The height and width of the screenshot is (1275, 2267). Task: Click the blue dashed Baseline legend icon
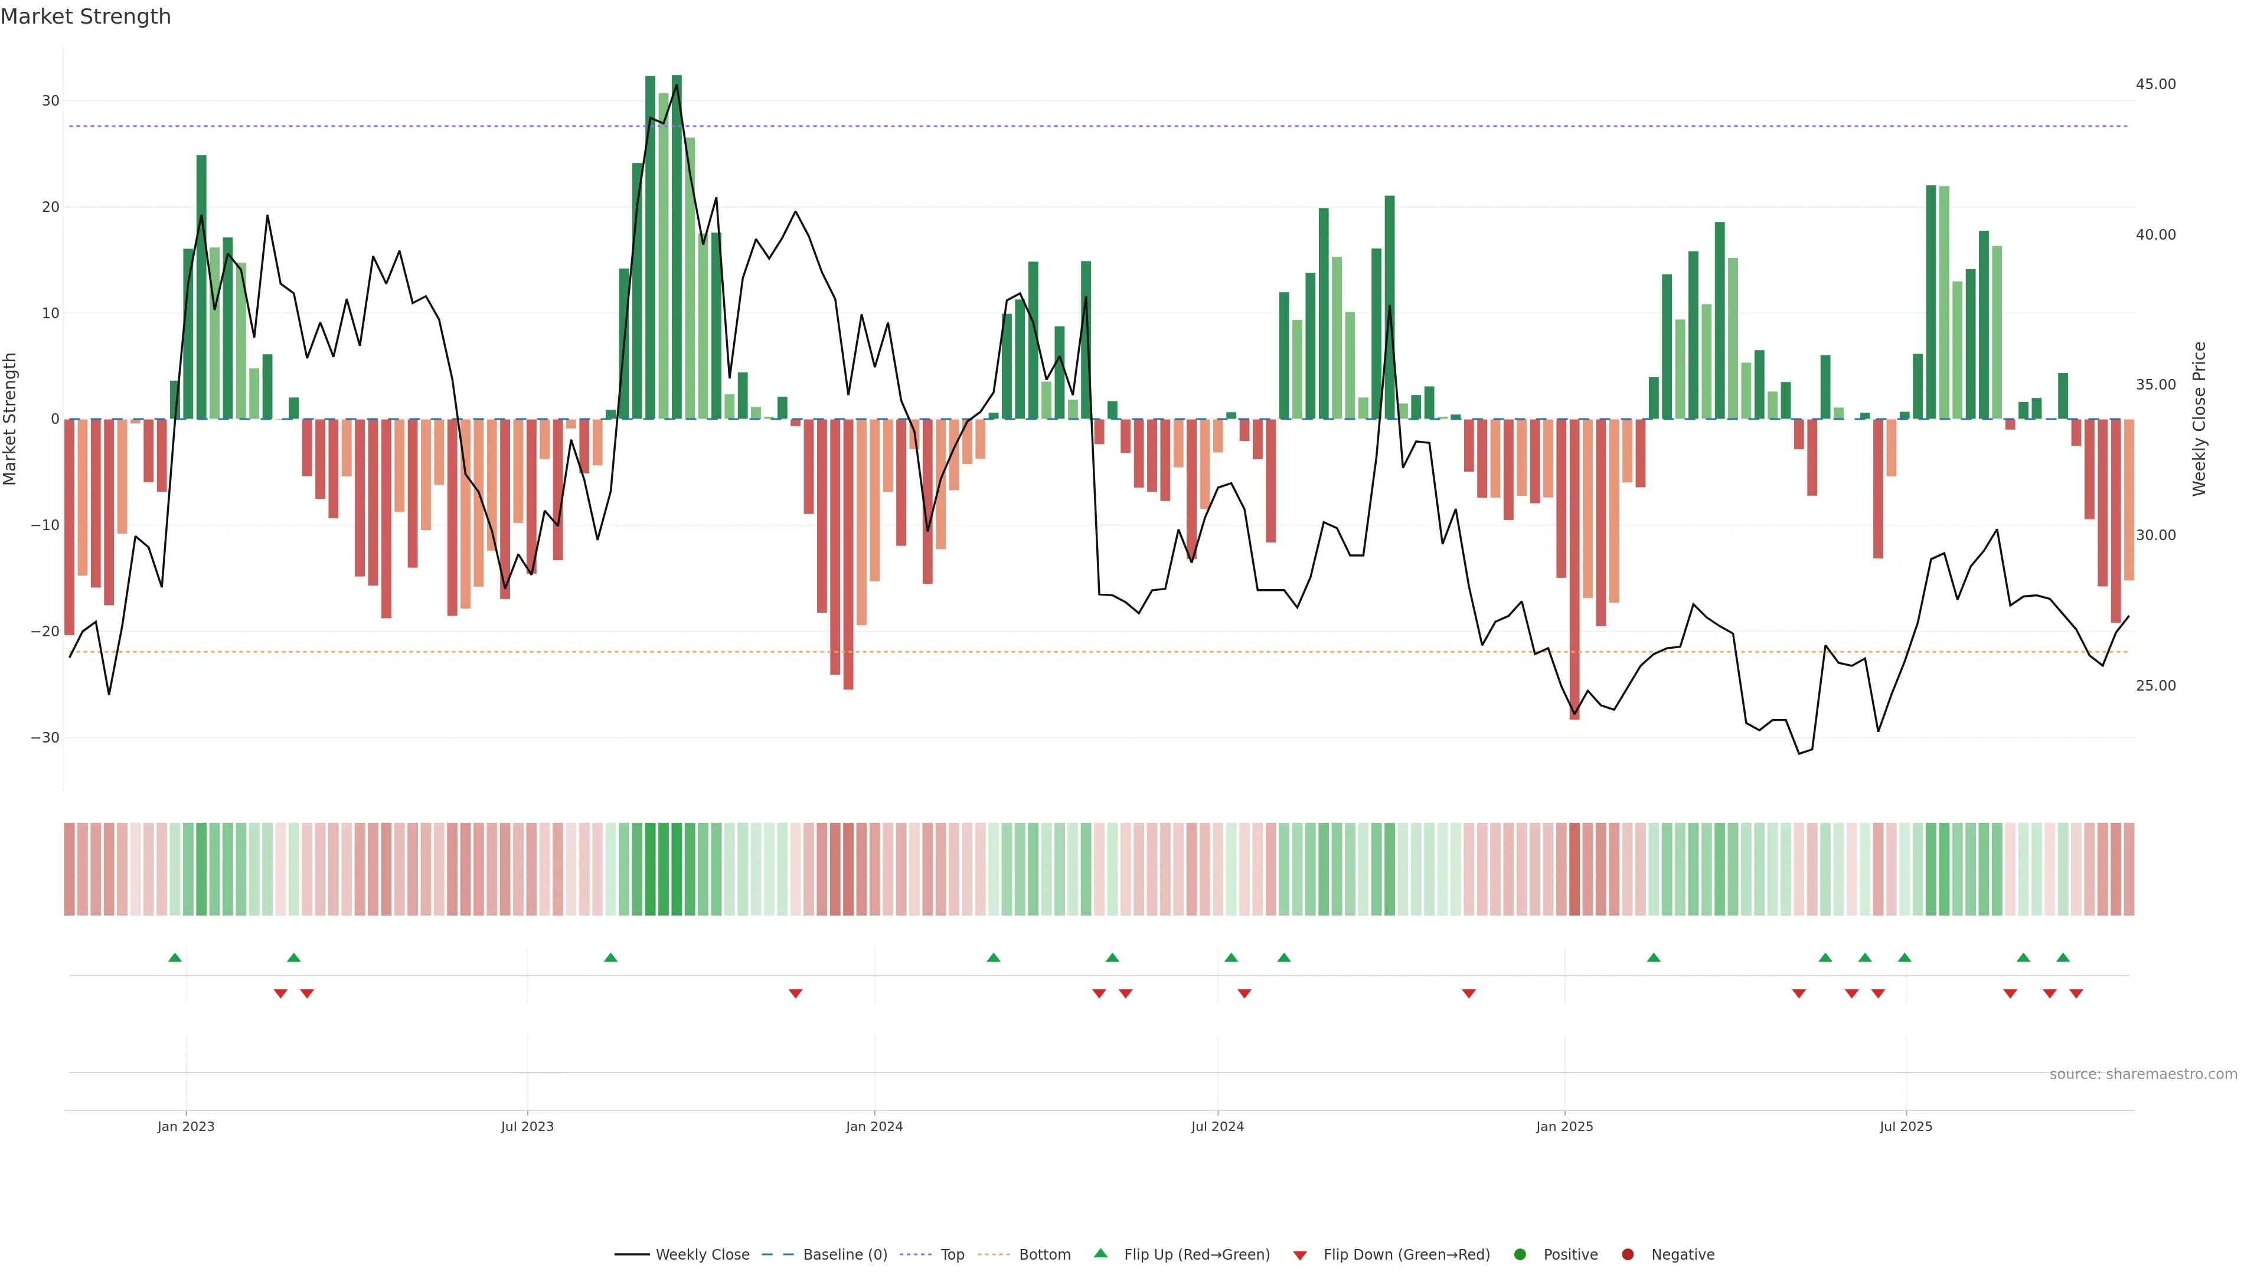click(777, 1254)
